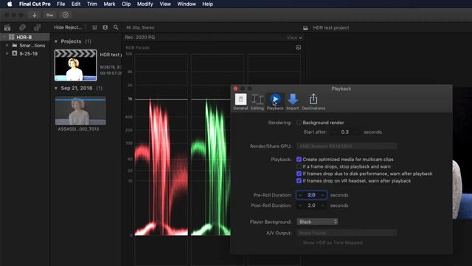Check If a frame drops, stop playback
Screen dimensions: 472x266
299,166
